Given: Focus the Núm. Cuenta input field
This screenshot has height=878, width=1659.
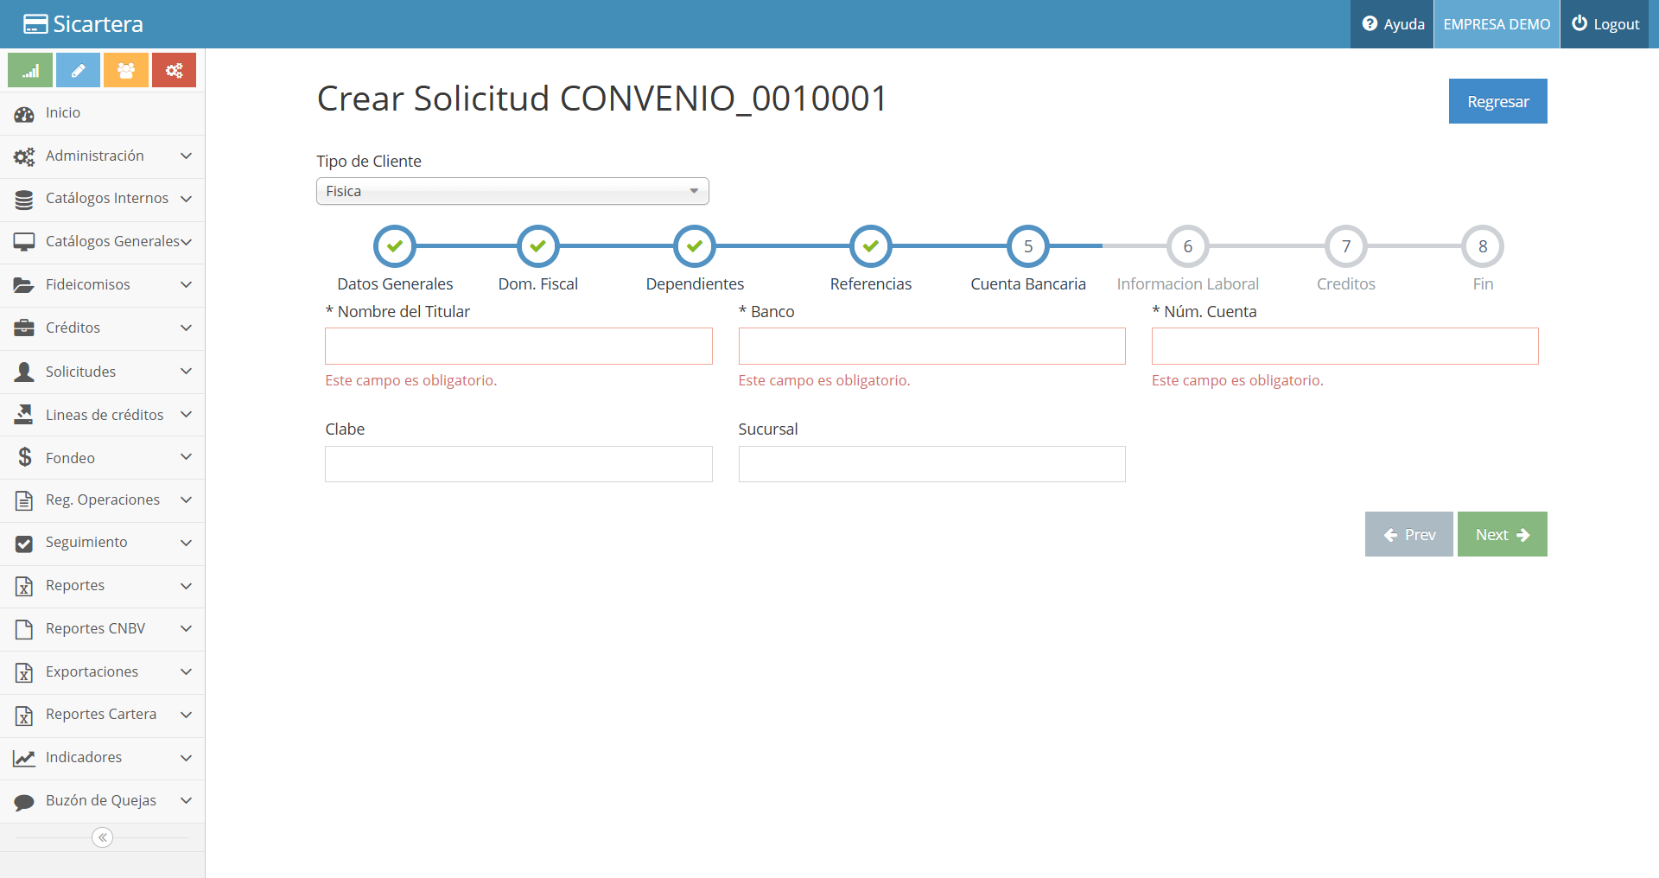Looking at the screenshot, I should pos(1344,346).
